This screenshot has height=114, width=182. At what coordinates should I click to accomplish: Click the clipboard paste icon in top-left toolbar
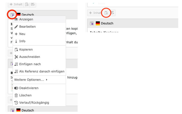(x=27, y=5)
